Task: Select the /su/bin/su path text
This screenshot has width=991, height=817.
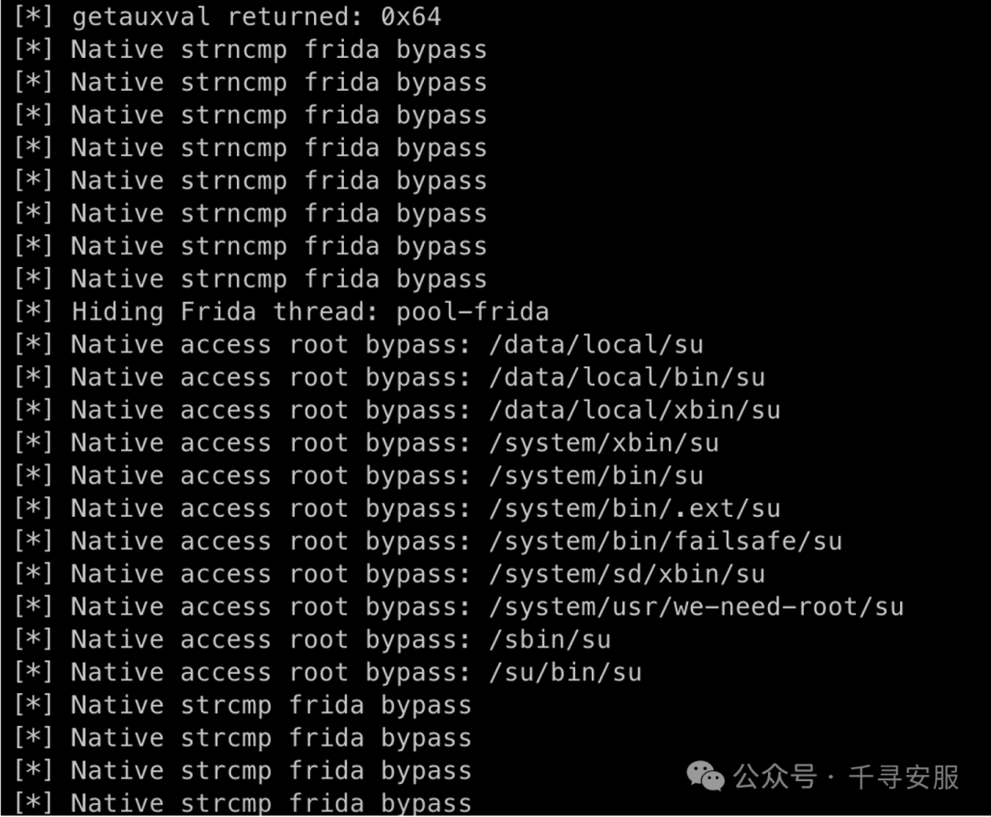Action: [565, 673]
